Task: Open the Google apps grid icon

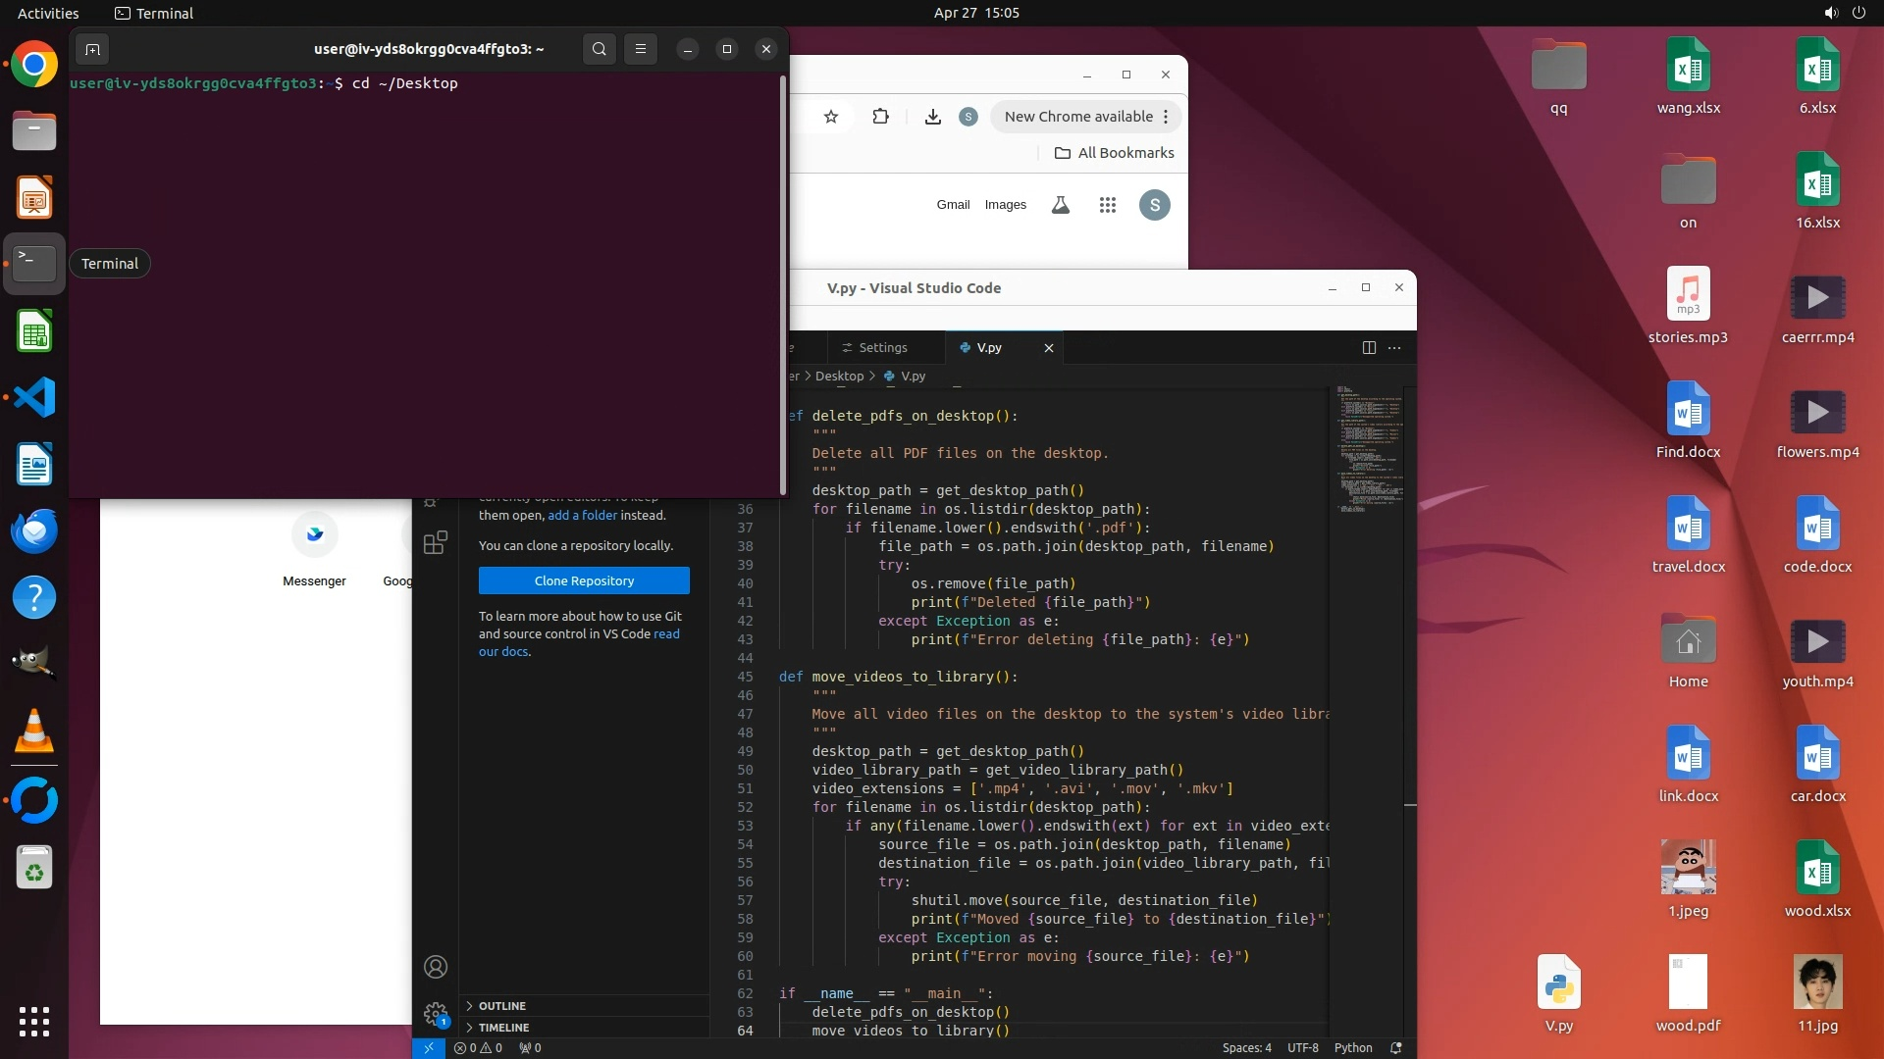Action: coord(1108,205)
